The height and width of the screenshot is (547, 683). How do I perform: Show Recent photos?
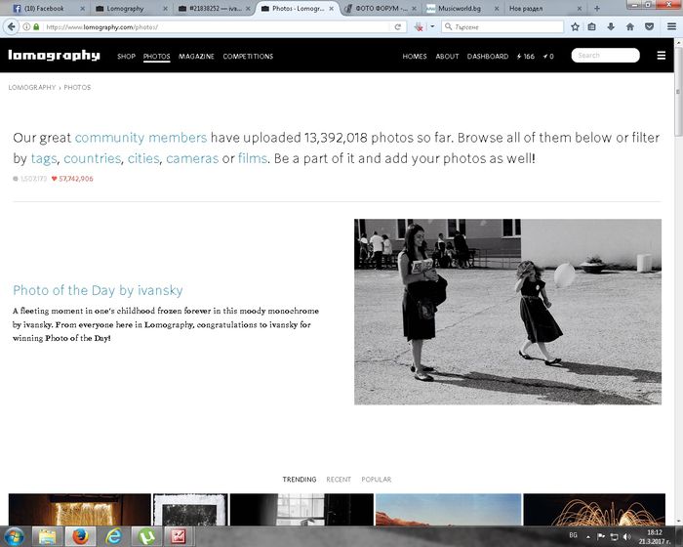point(339,480)
